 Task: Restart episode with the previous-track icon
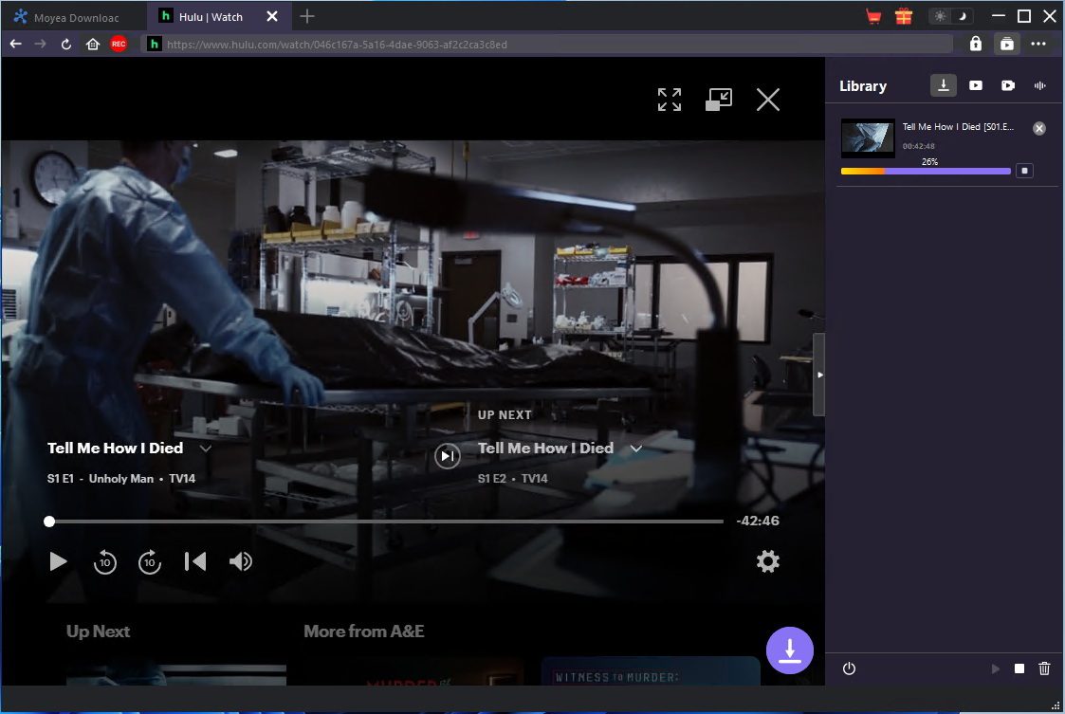pyautogui.click(x=195, y=561)
